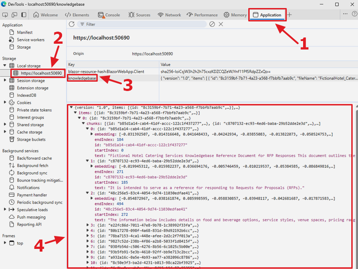
Task: Click the clear all storage icon
Action: point(212,24)
